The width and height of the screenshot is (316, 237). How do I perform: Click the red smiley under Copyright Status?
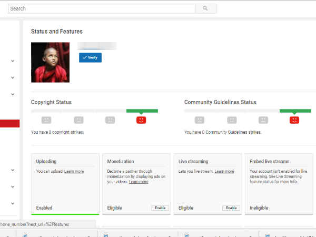click(x=141, y=120)
